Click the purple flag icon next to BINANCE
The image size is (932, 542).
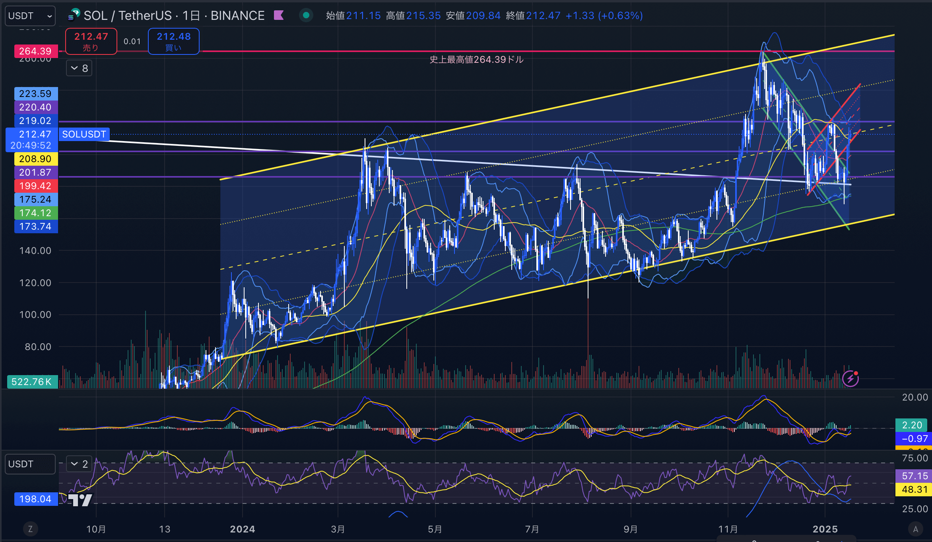pyautogui.click(x=279, y=15)
